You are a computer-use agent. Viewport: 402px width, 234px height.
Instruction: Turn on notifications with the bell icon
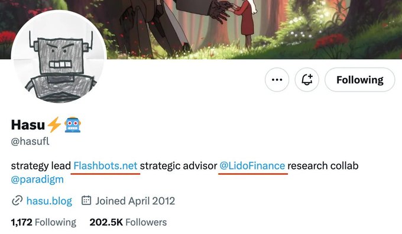pyautogui.click(x=307, y=80)
